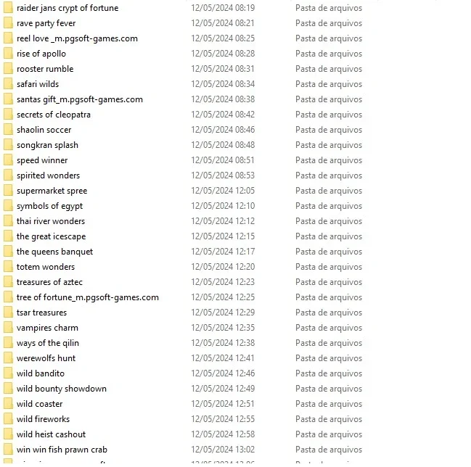Select the shaolin soccer folder icon

point(8,130)
